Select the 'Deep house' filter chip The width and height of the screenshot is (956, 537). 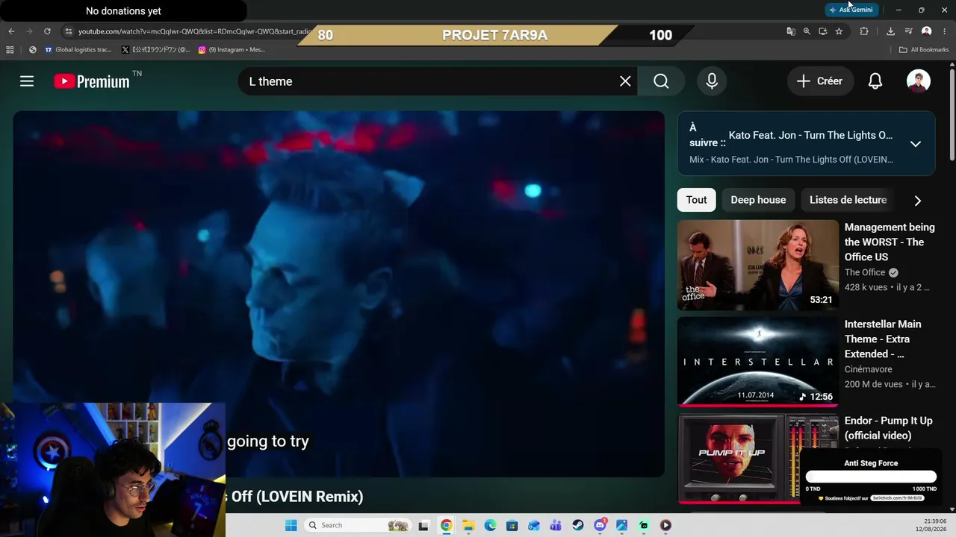[x=758, y=200]
